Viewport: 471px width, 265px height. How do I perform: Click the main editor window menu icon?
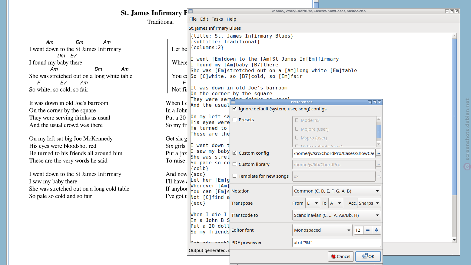[191, 11]
